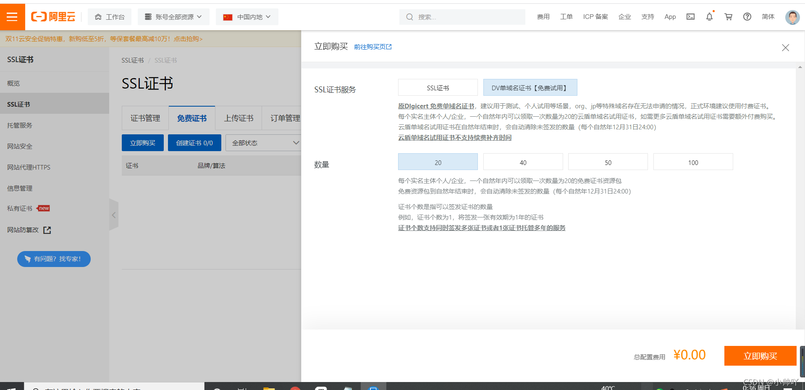805x390 pixels.
Task: Open the orange hamburger menu
Action: coord(12,17)
